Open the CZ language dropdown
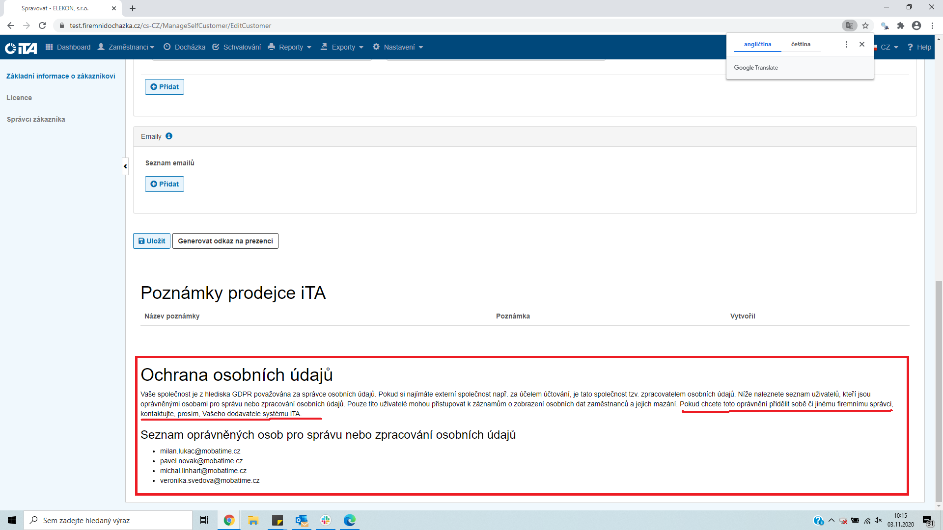The image size is (943, 530). 888,47
